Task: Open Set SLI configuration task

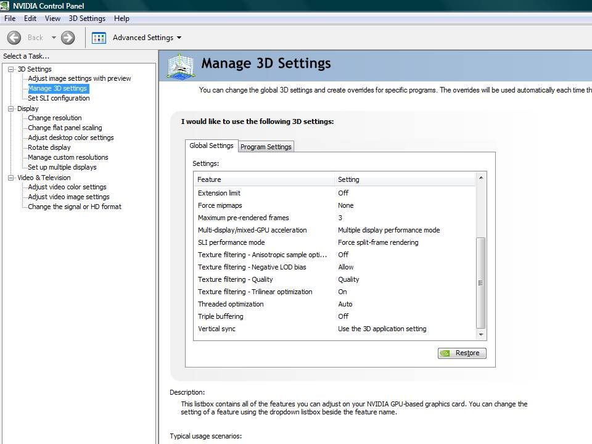Action: (59, 98)
